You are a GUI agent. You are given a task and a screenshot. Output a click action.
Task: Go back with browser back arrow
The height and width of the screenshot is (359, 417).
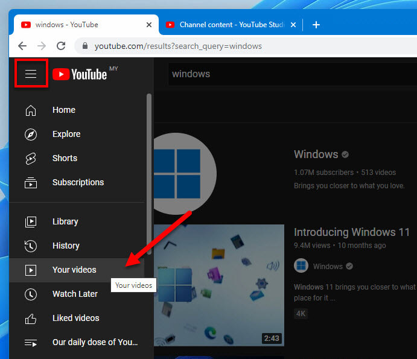click(22, 46)
